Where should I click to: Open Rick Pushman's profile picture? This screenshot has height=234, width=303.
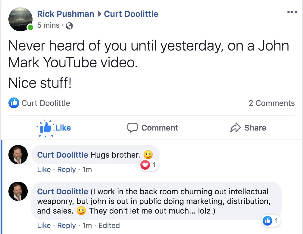[20, 19]
